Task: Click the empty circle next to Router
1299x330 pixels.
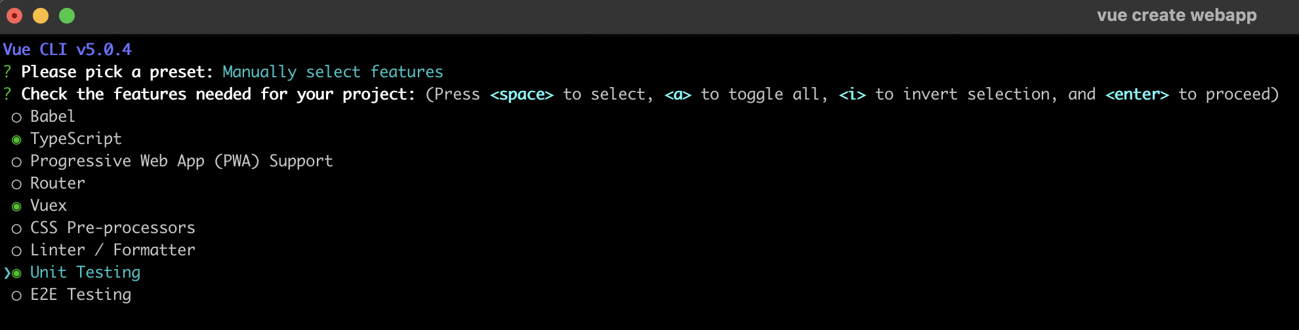Action: click(16, 185)
